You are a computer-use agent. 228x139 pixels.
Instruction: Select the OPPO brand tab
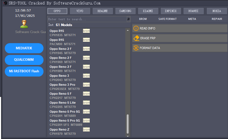tap(57, 11)
